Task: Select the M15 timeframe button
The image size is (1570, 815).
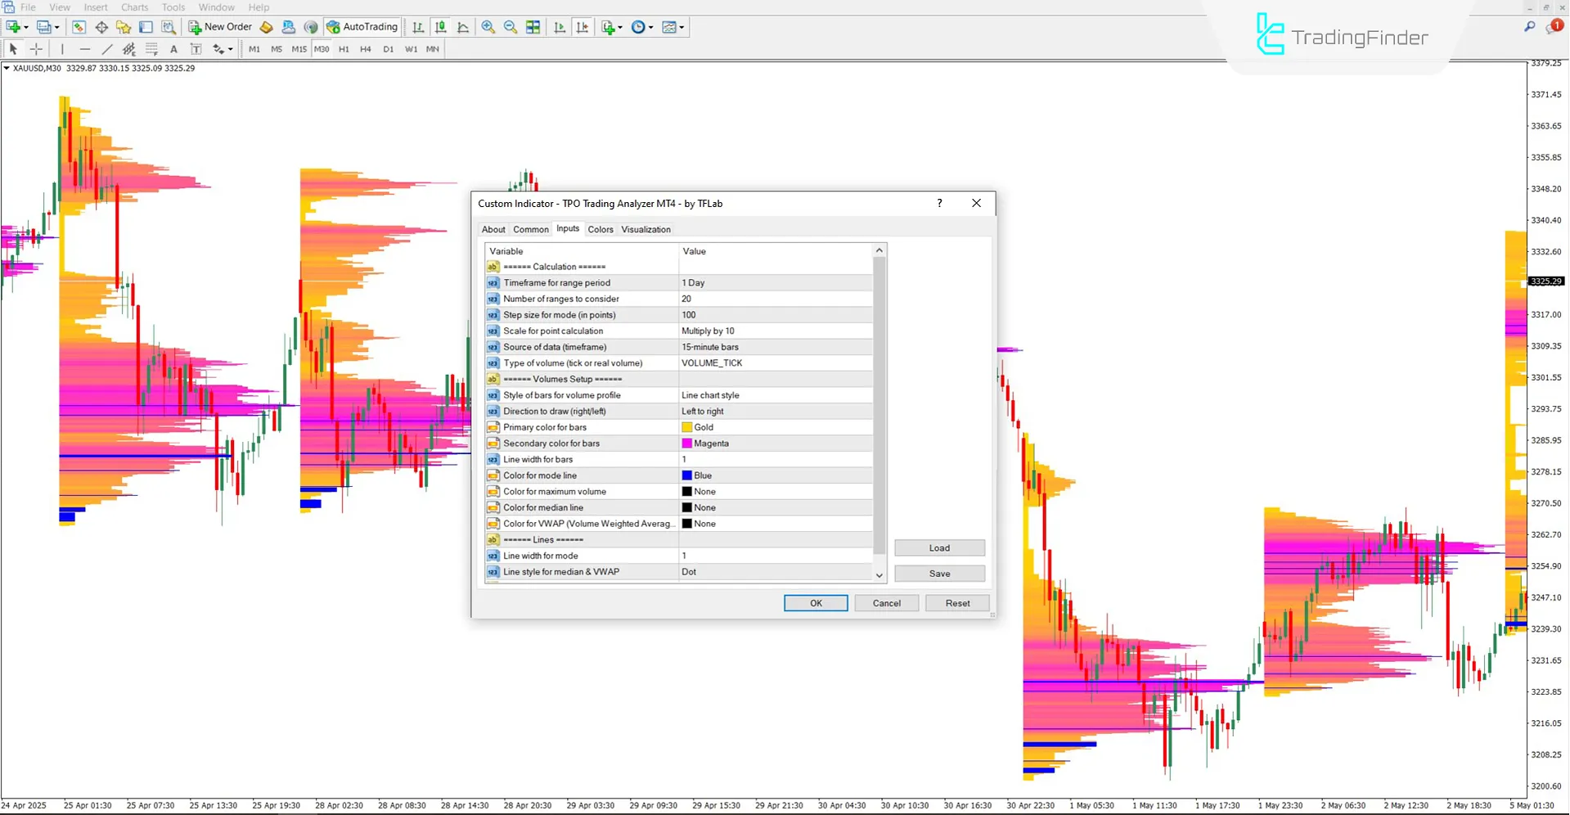Action: (299, 49)
